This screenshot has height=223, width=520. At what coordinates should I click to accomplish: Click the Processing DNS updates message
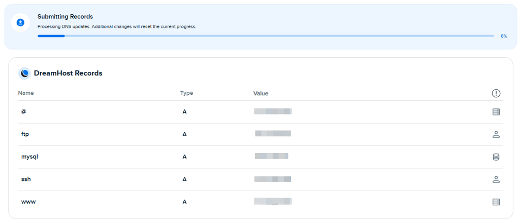coord(117,26)
